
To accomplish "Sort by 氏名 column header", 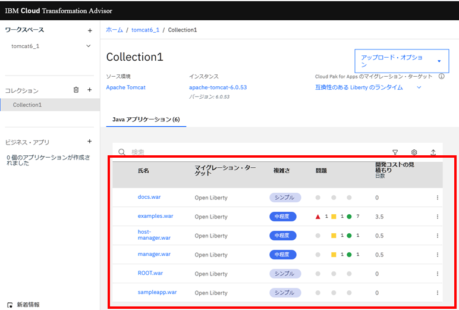I will coord(143,171).
